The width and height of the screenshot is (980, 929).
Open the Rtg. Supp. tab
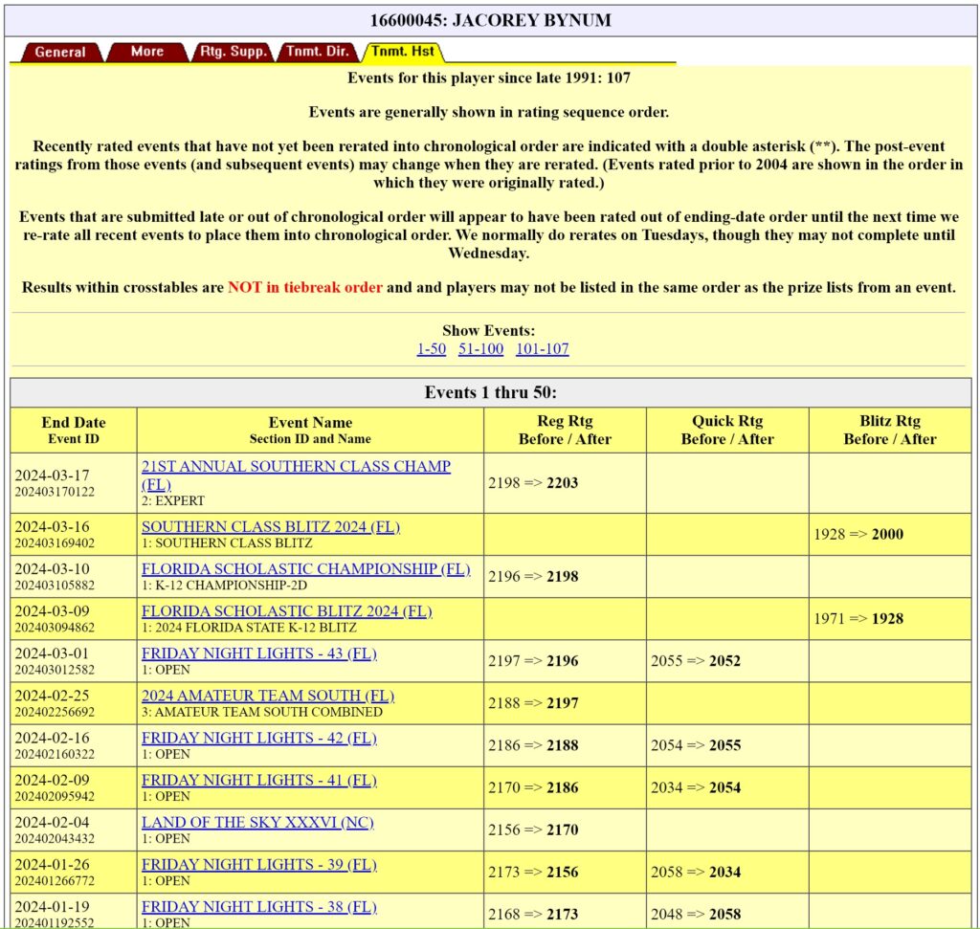click(x=234, y=52)
